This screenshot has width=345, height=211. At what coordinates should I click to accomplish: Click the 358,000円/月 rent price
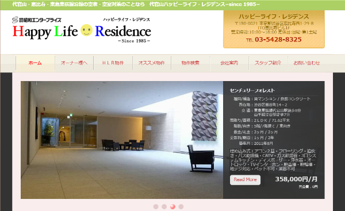(296, 179)
